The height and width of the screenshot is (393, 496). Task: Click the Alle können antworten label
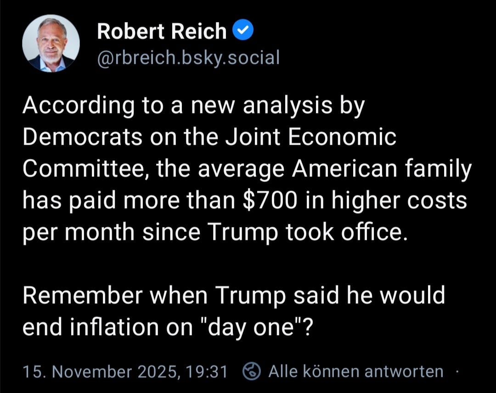click(x=356, y=371)
